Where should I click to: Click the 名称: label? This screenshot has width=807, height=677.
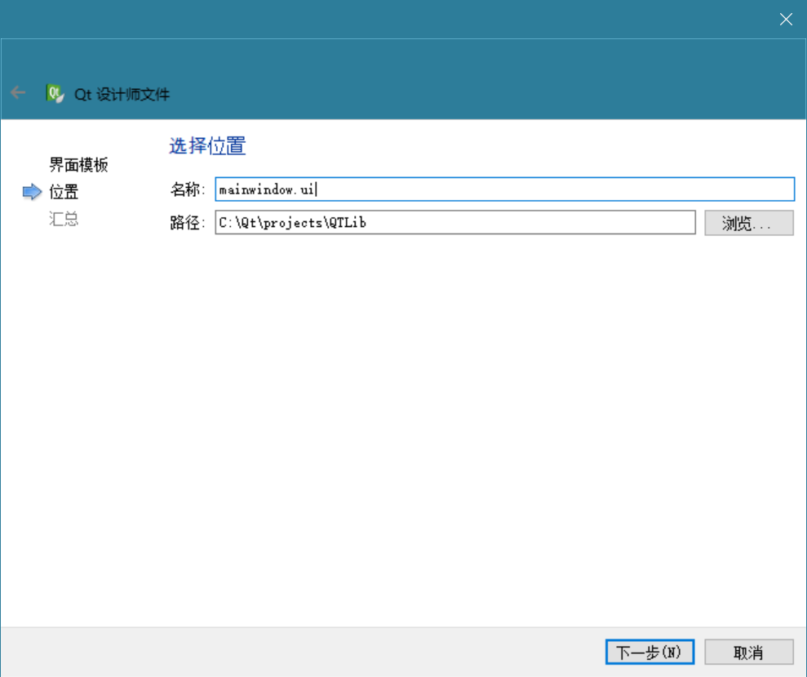[x=187, y=190]
